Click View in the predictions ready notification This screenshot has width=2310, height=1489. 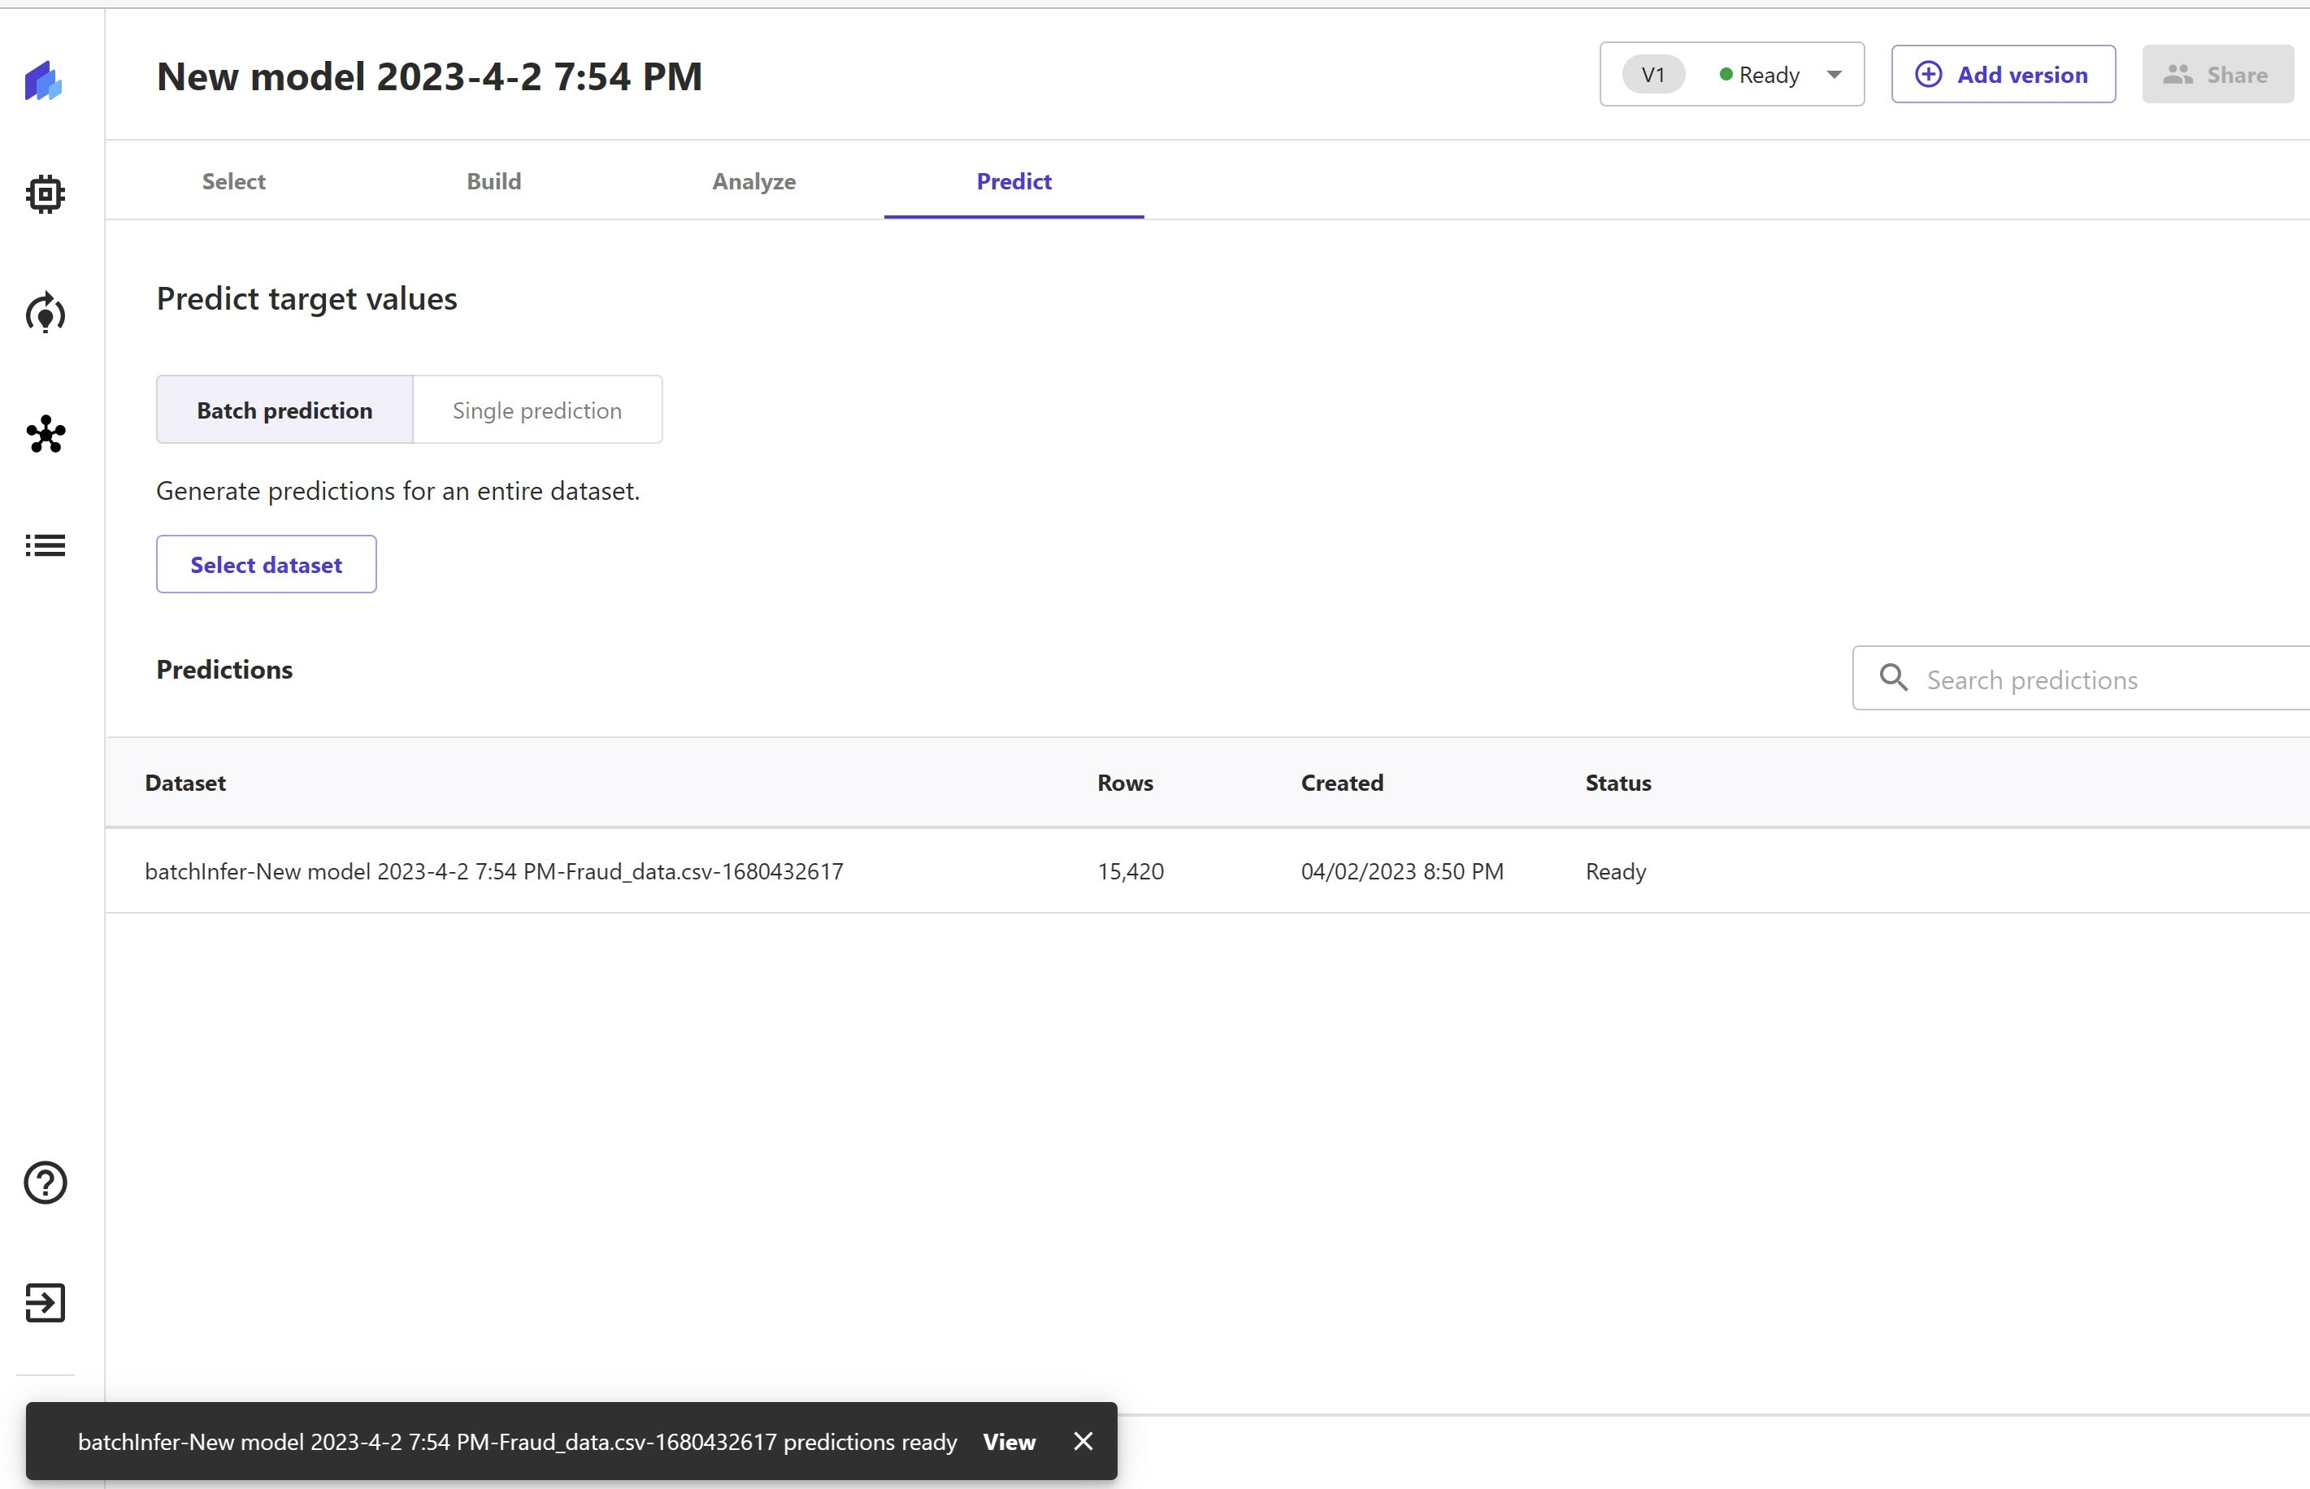point(1009,1442)
